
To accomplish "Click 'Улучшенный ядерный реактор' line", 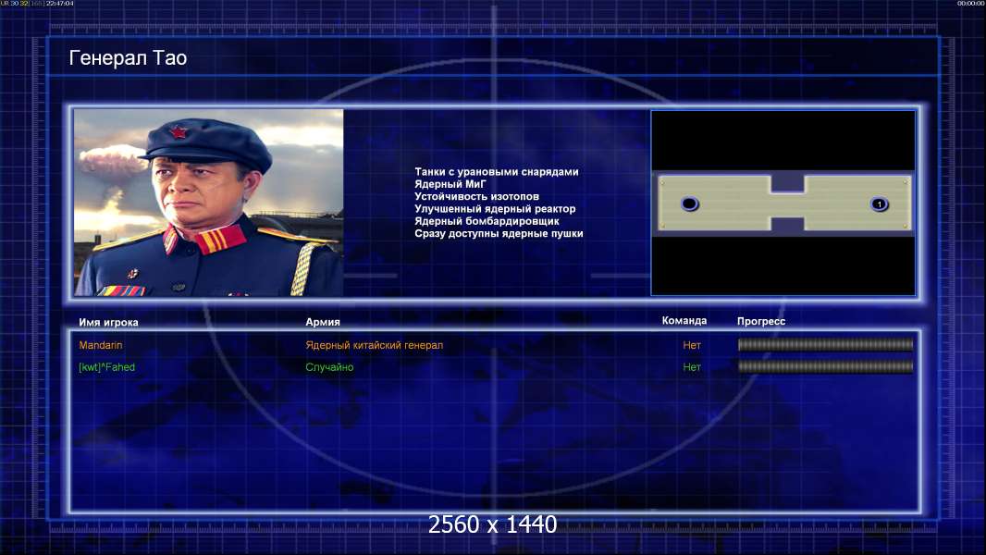I will point(495,209).
